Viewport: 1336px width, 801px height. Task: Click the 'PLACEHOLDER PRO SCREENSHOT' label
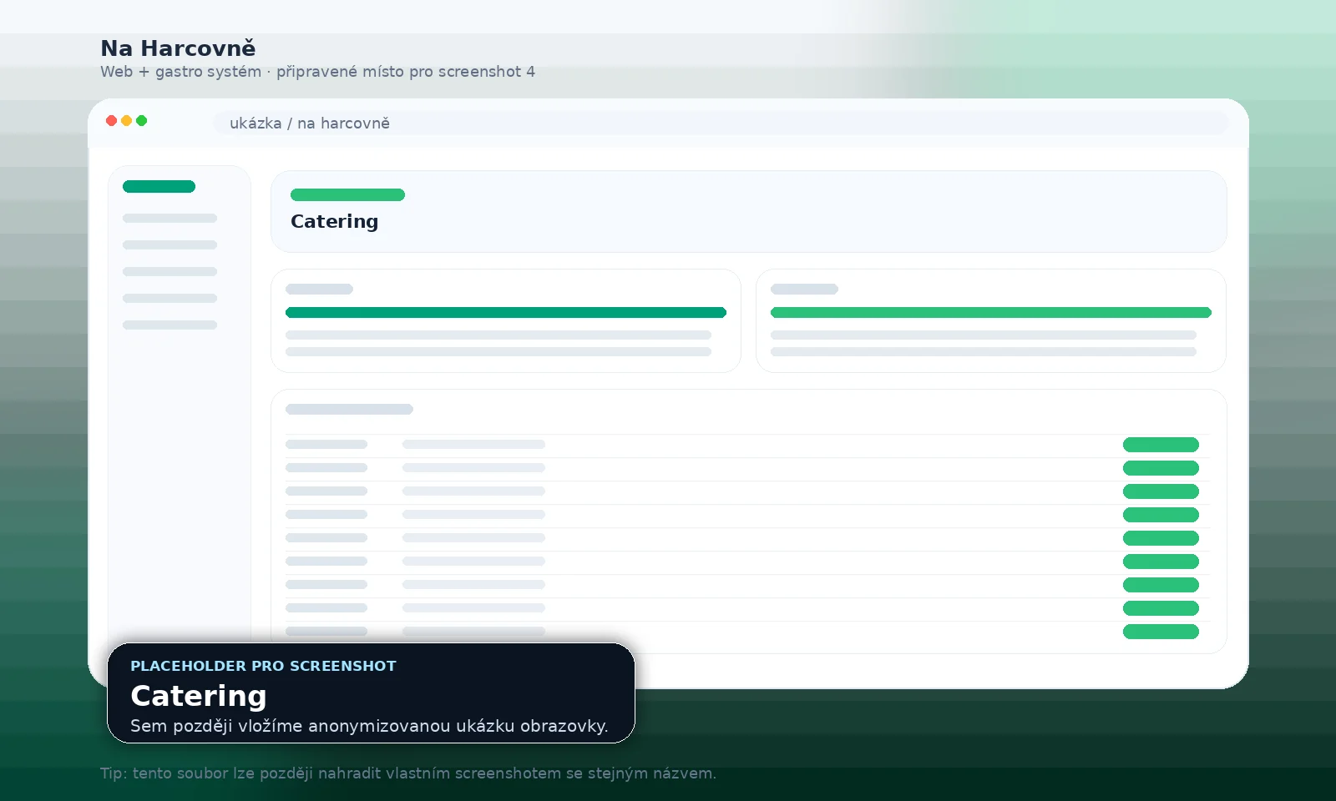click(x=263, y=666)
